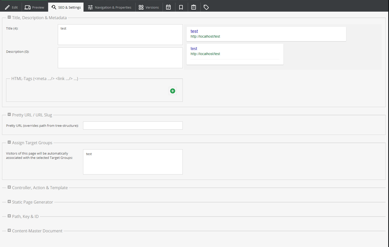Open the Versions panel icon
This screenshot has height=247, width=389.
pos(141,7)
